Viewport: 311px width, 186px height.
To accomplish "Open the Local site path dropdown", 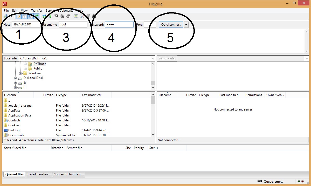I will 153,59.
